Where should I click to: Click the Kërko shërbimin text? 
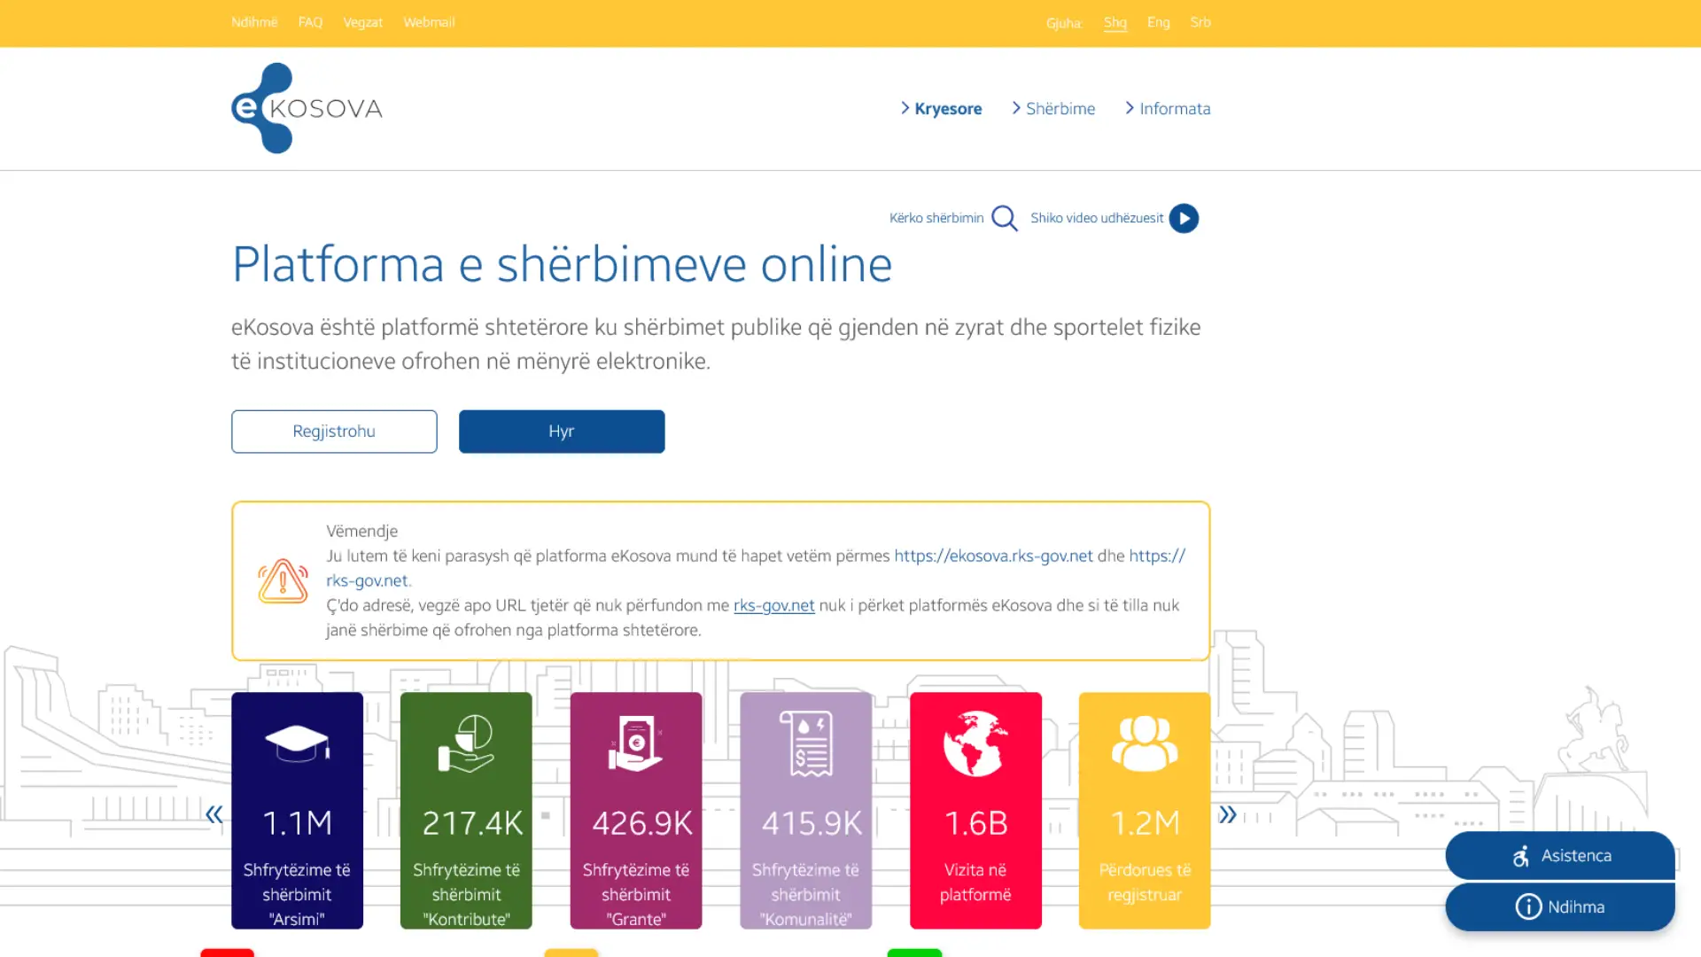[x=936, y=218]
